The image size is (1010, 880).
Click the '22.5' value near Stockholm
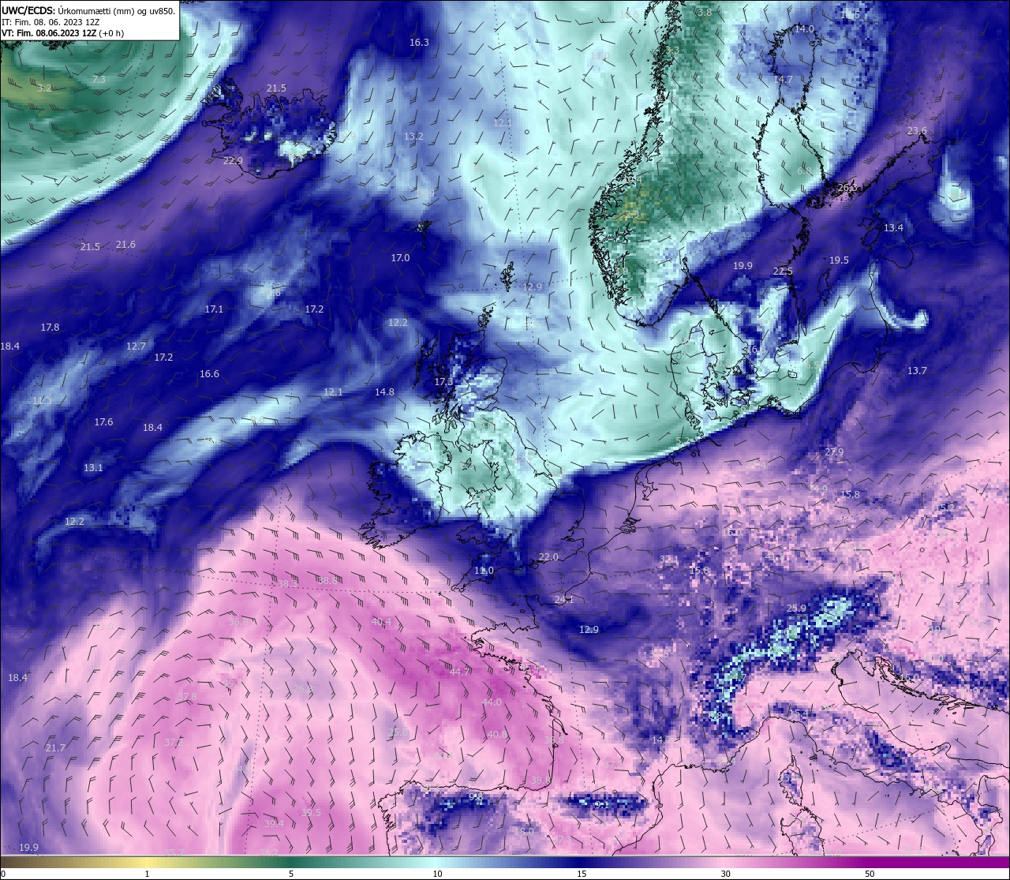(782, 271)
